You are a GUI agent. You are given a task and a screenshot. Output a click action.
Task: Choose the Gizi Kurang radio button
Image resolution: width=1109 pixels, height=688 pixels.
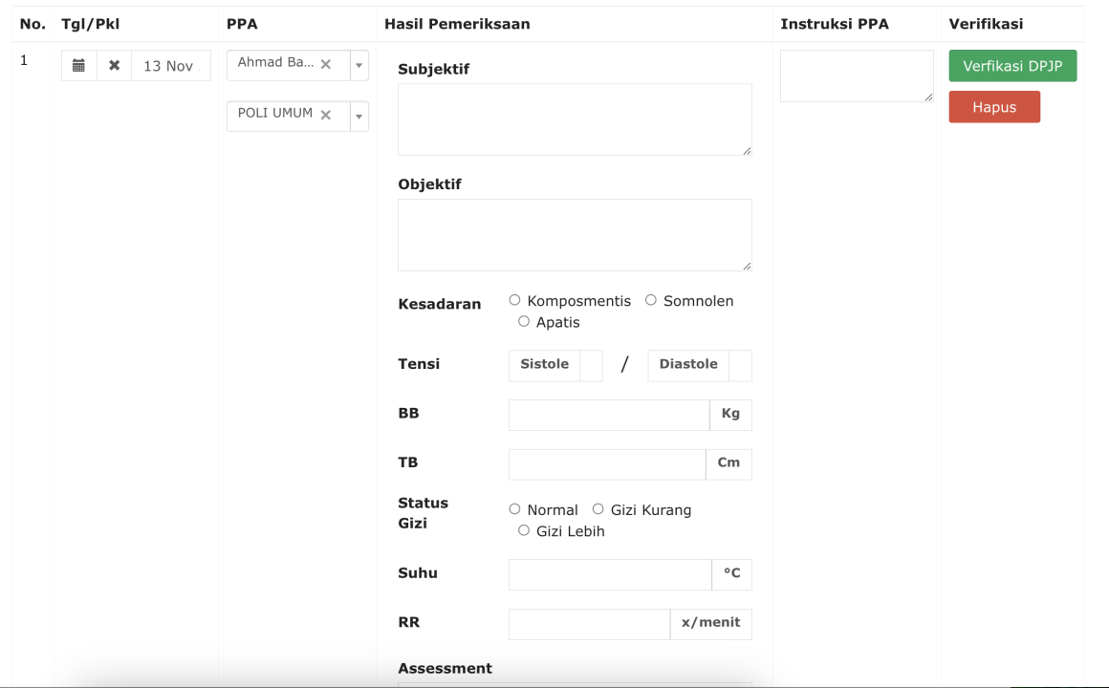point(598,509)
